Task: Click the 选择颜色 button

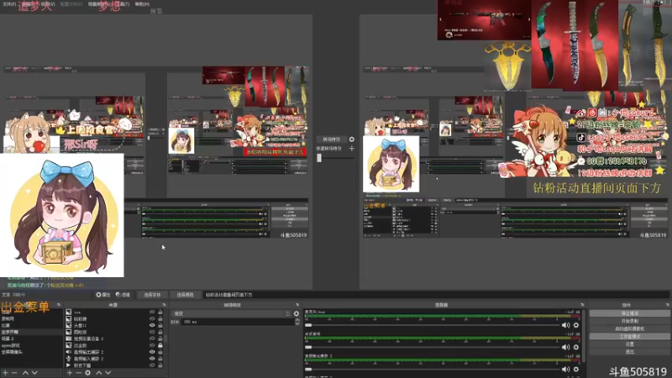Action: (185, 295)
